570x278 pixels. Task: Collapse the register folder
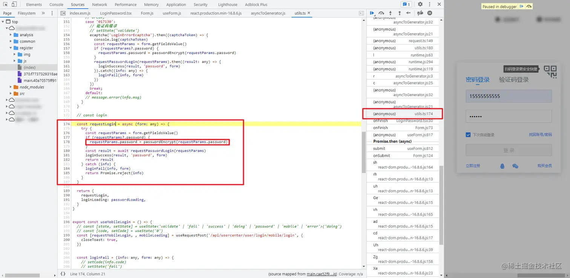pos(11,48)
